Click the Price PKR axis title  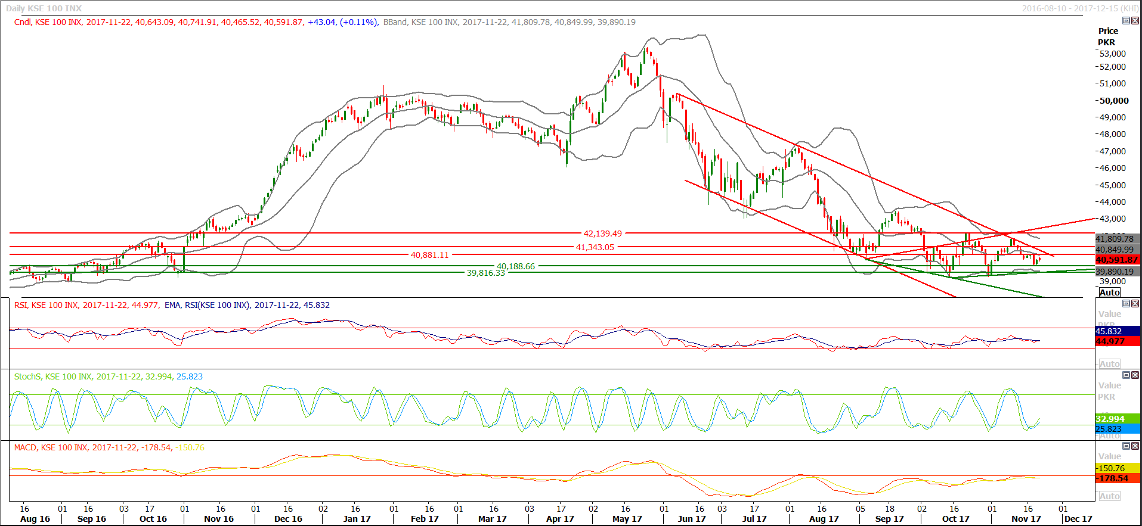(x=1107, y=36)
